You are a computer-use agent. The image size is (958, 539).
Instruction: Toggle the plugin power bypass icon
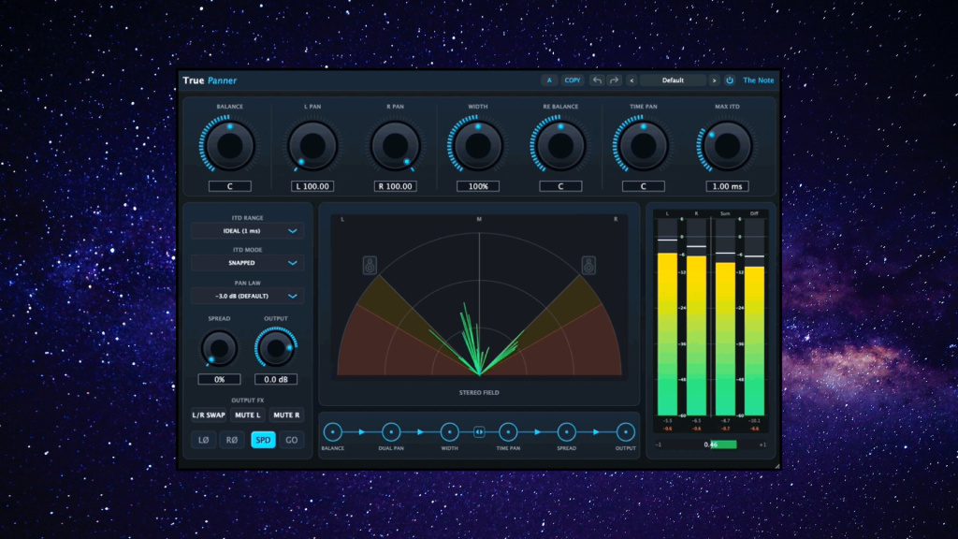730,80
